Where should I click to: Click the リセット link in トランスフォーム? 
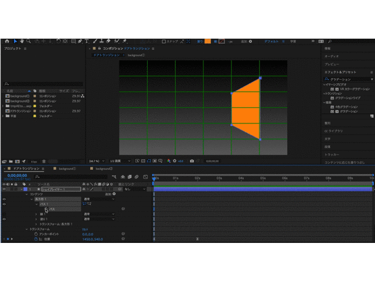pos(85,229)
